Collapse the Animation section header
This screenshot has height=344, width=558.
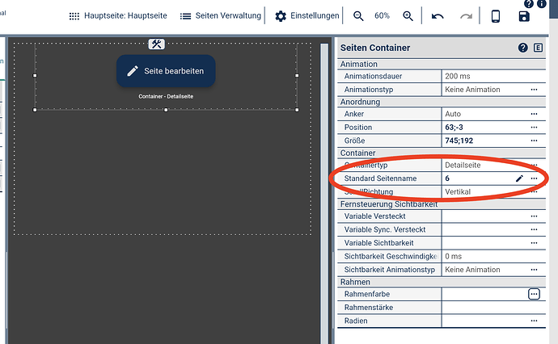pyautogui.click(x=442, y=64)
